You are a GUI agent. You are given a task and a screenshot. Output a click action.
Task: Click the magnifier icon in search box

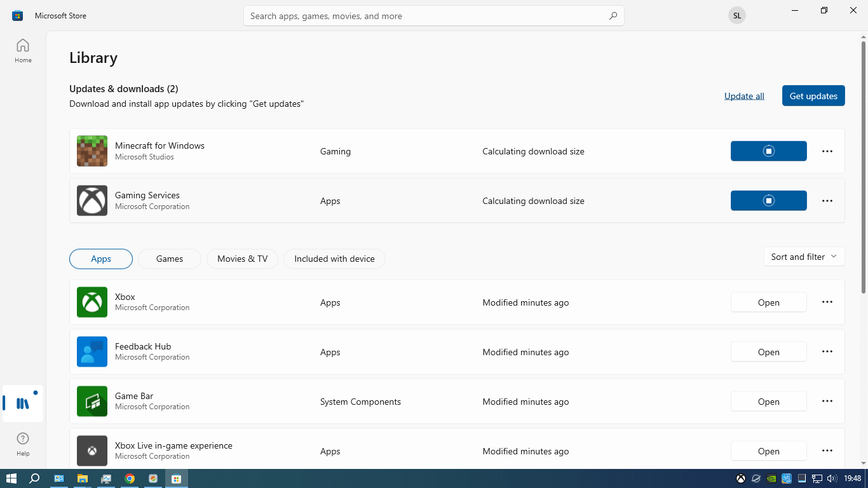[x=613, y=16]
